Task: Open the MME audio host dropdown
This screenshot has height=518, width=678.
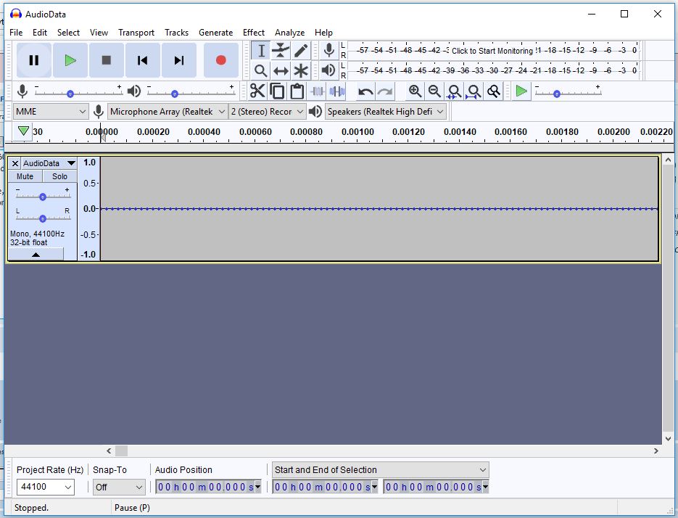Action: 51,112
